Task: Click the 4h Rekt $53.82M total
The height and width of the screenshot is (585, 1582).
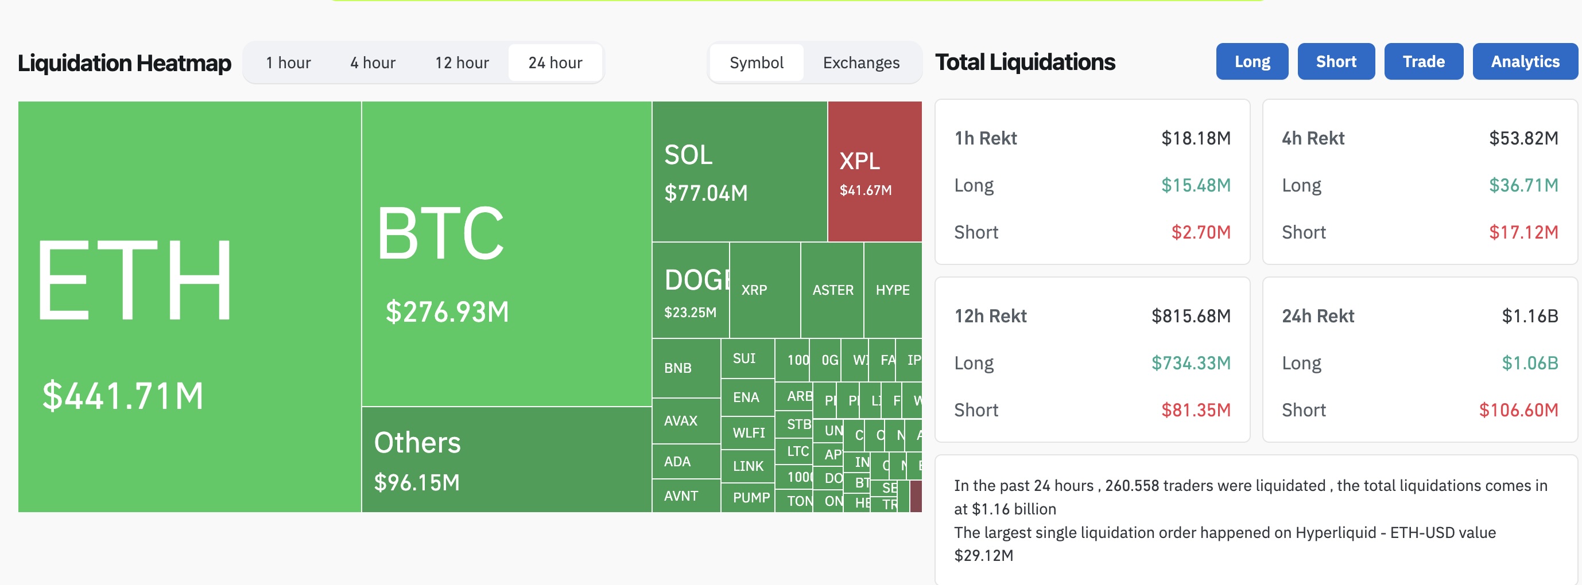Action: pyautogui.click(x=1523, y=138)
